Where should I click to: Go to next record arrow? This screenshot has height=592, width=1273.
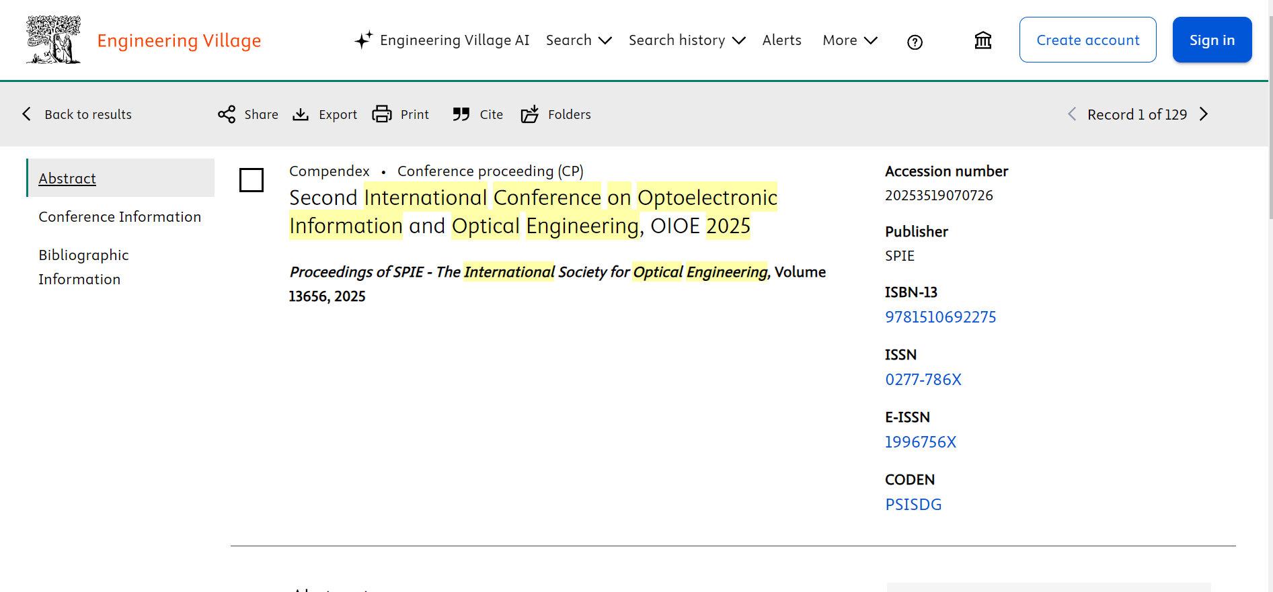(x=1204, y=114)
